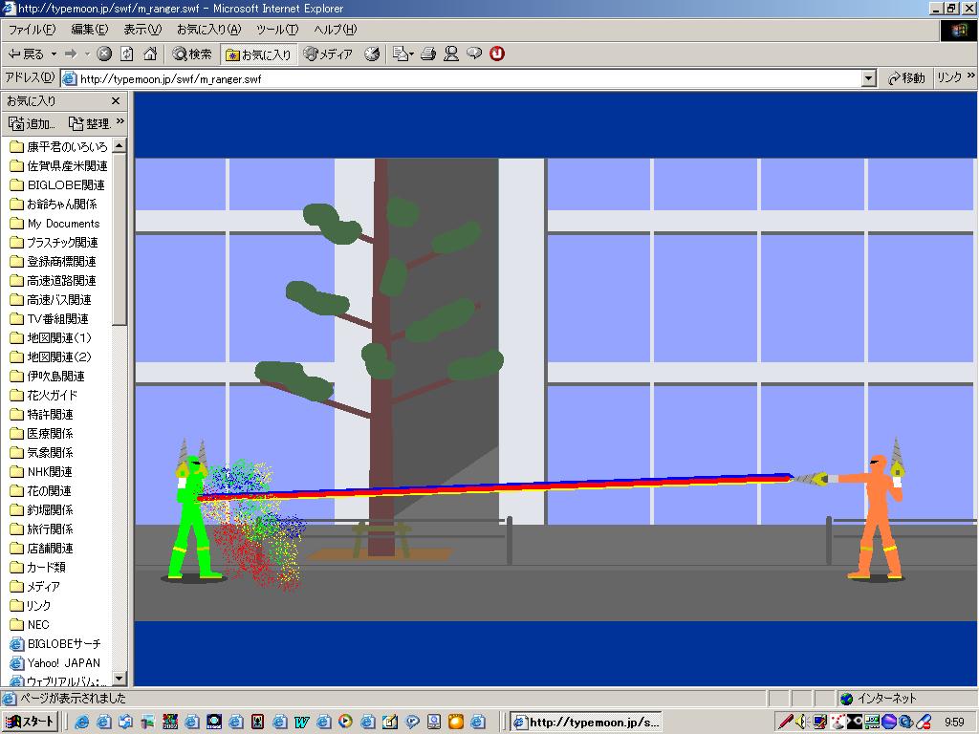The height and width of the screenshot is (734, 979).
Task: Launch the Word W quick-launch icon
Action: tap(301, 723)
